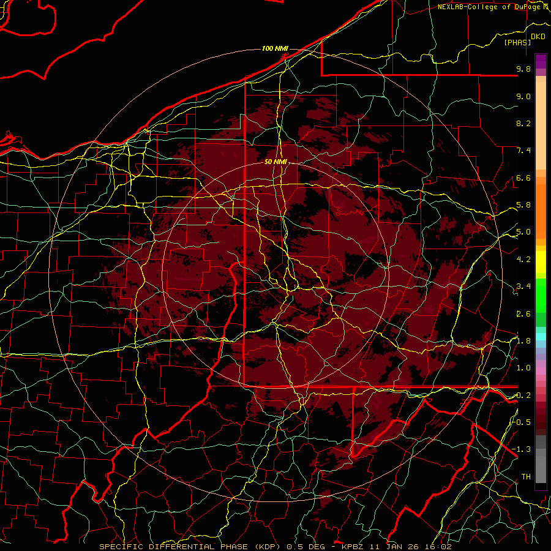Screen dimensions: 551x551
Task: Click the 6.6 scale value
Action: click(x=523, y=178)
